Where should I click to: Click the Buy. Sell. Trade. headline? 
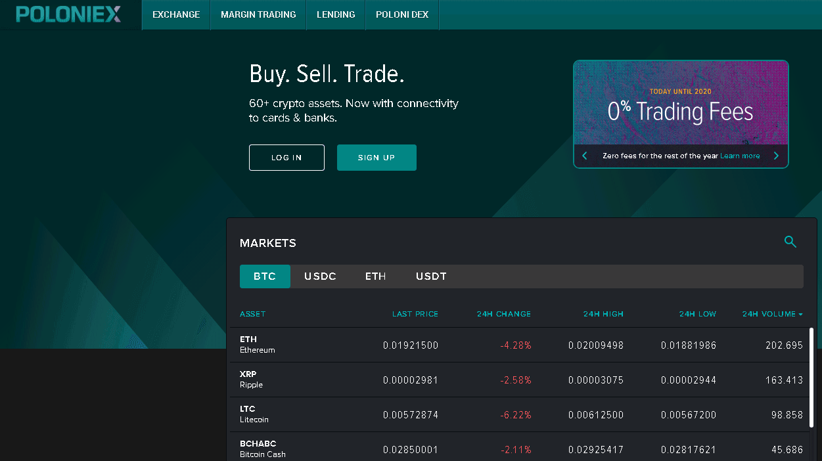[327, 74]
